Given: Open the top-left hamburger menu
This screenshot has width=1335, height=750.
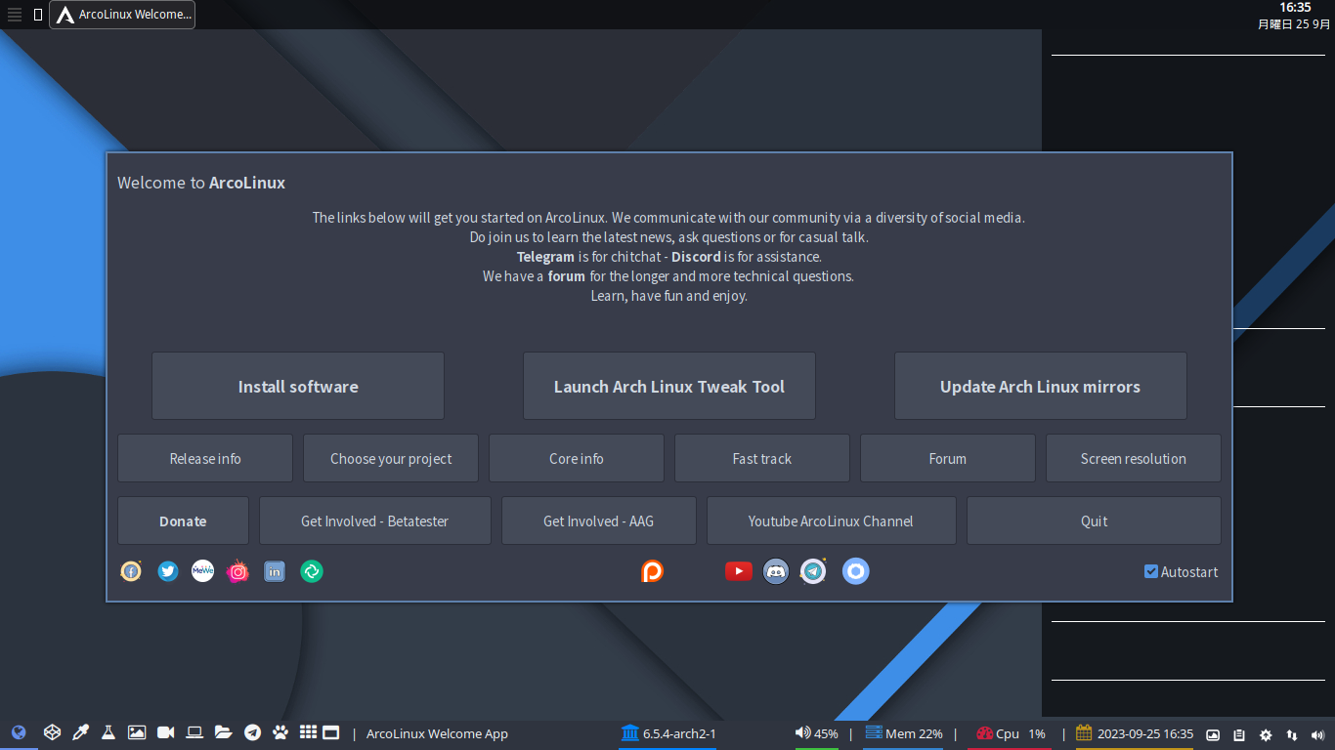Looking at the screenshot, I should tap(15, 15).
